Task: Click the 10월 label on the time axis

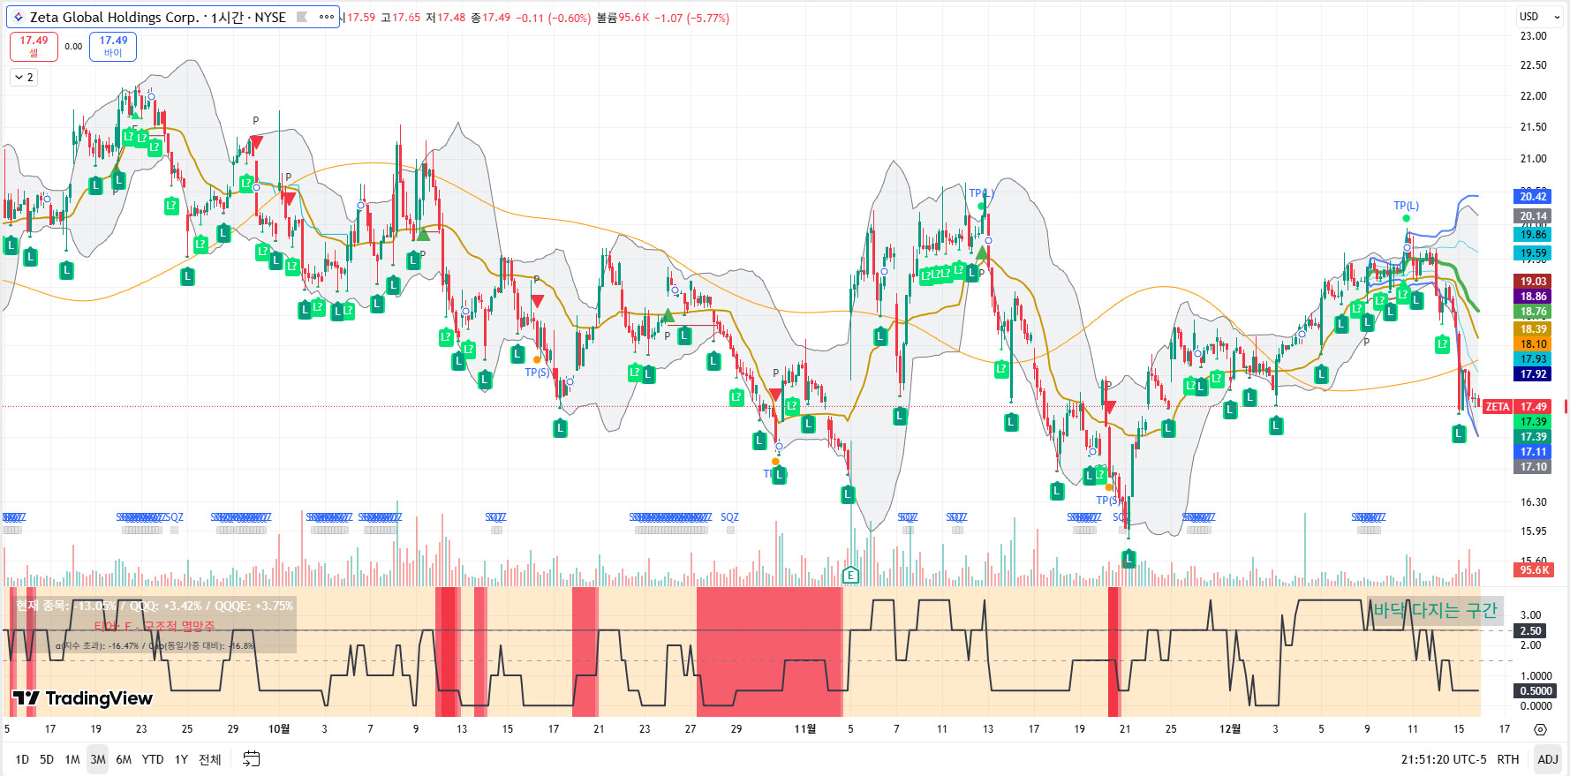Action: click(x=279, y=729)
